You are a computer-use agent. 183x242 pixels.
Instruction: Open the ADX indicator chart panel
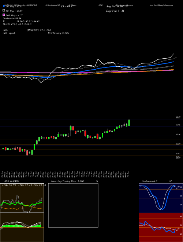tap(22, 198)
